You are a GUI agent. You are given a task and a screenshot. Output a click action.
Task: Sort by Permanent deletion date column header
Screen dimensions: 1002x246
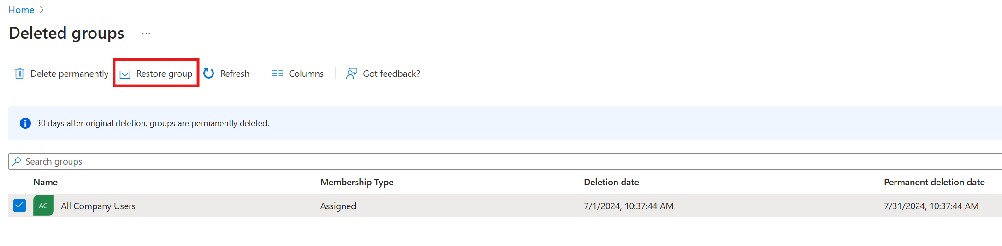[934, 182]
